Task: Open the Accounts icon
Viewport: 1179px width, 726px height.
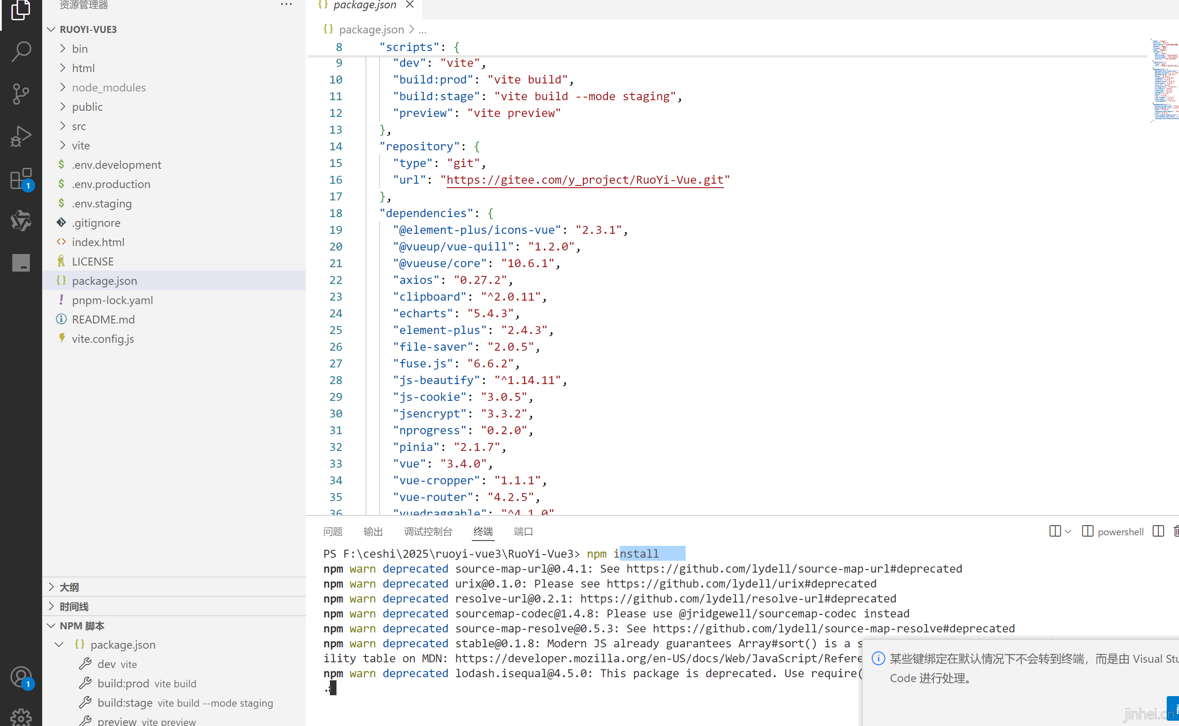Action: 21,677
